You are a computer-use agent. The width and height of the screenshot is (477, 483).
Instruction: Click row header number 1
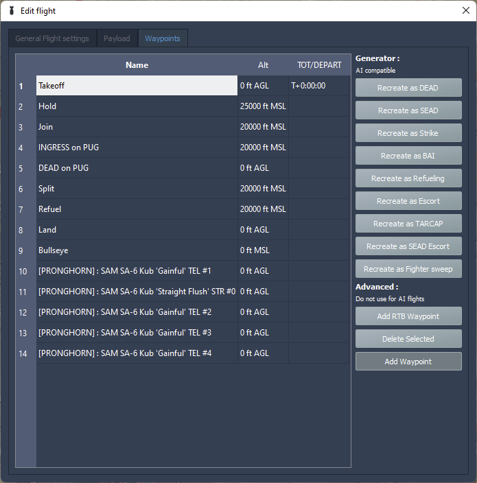(x=26, y=86)
